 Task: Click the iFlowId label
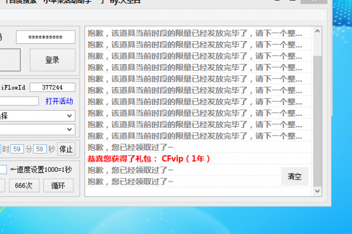click(13, 87)
